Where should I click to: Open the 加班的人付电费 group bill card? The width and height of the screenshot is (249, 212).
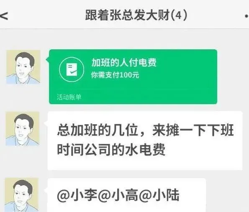133,77
